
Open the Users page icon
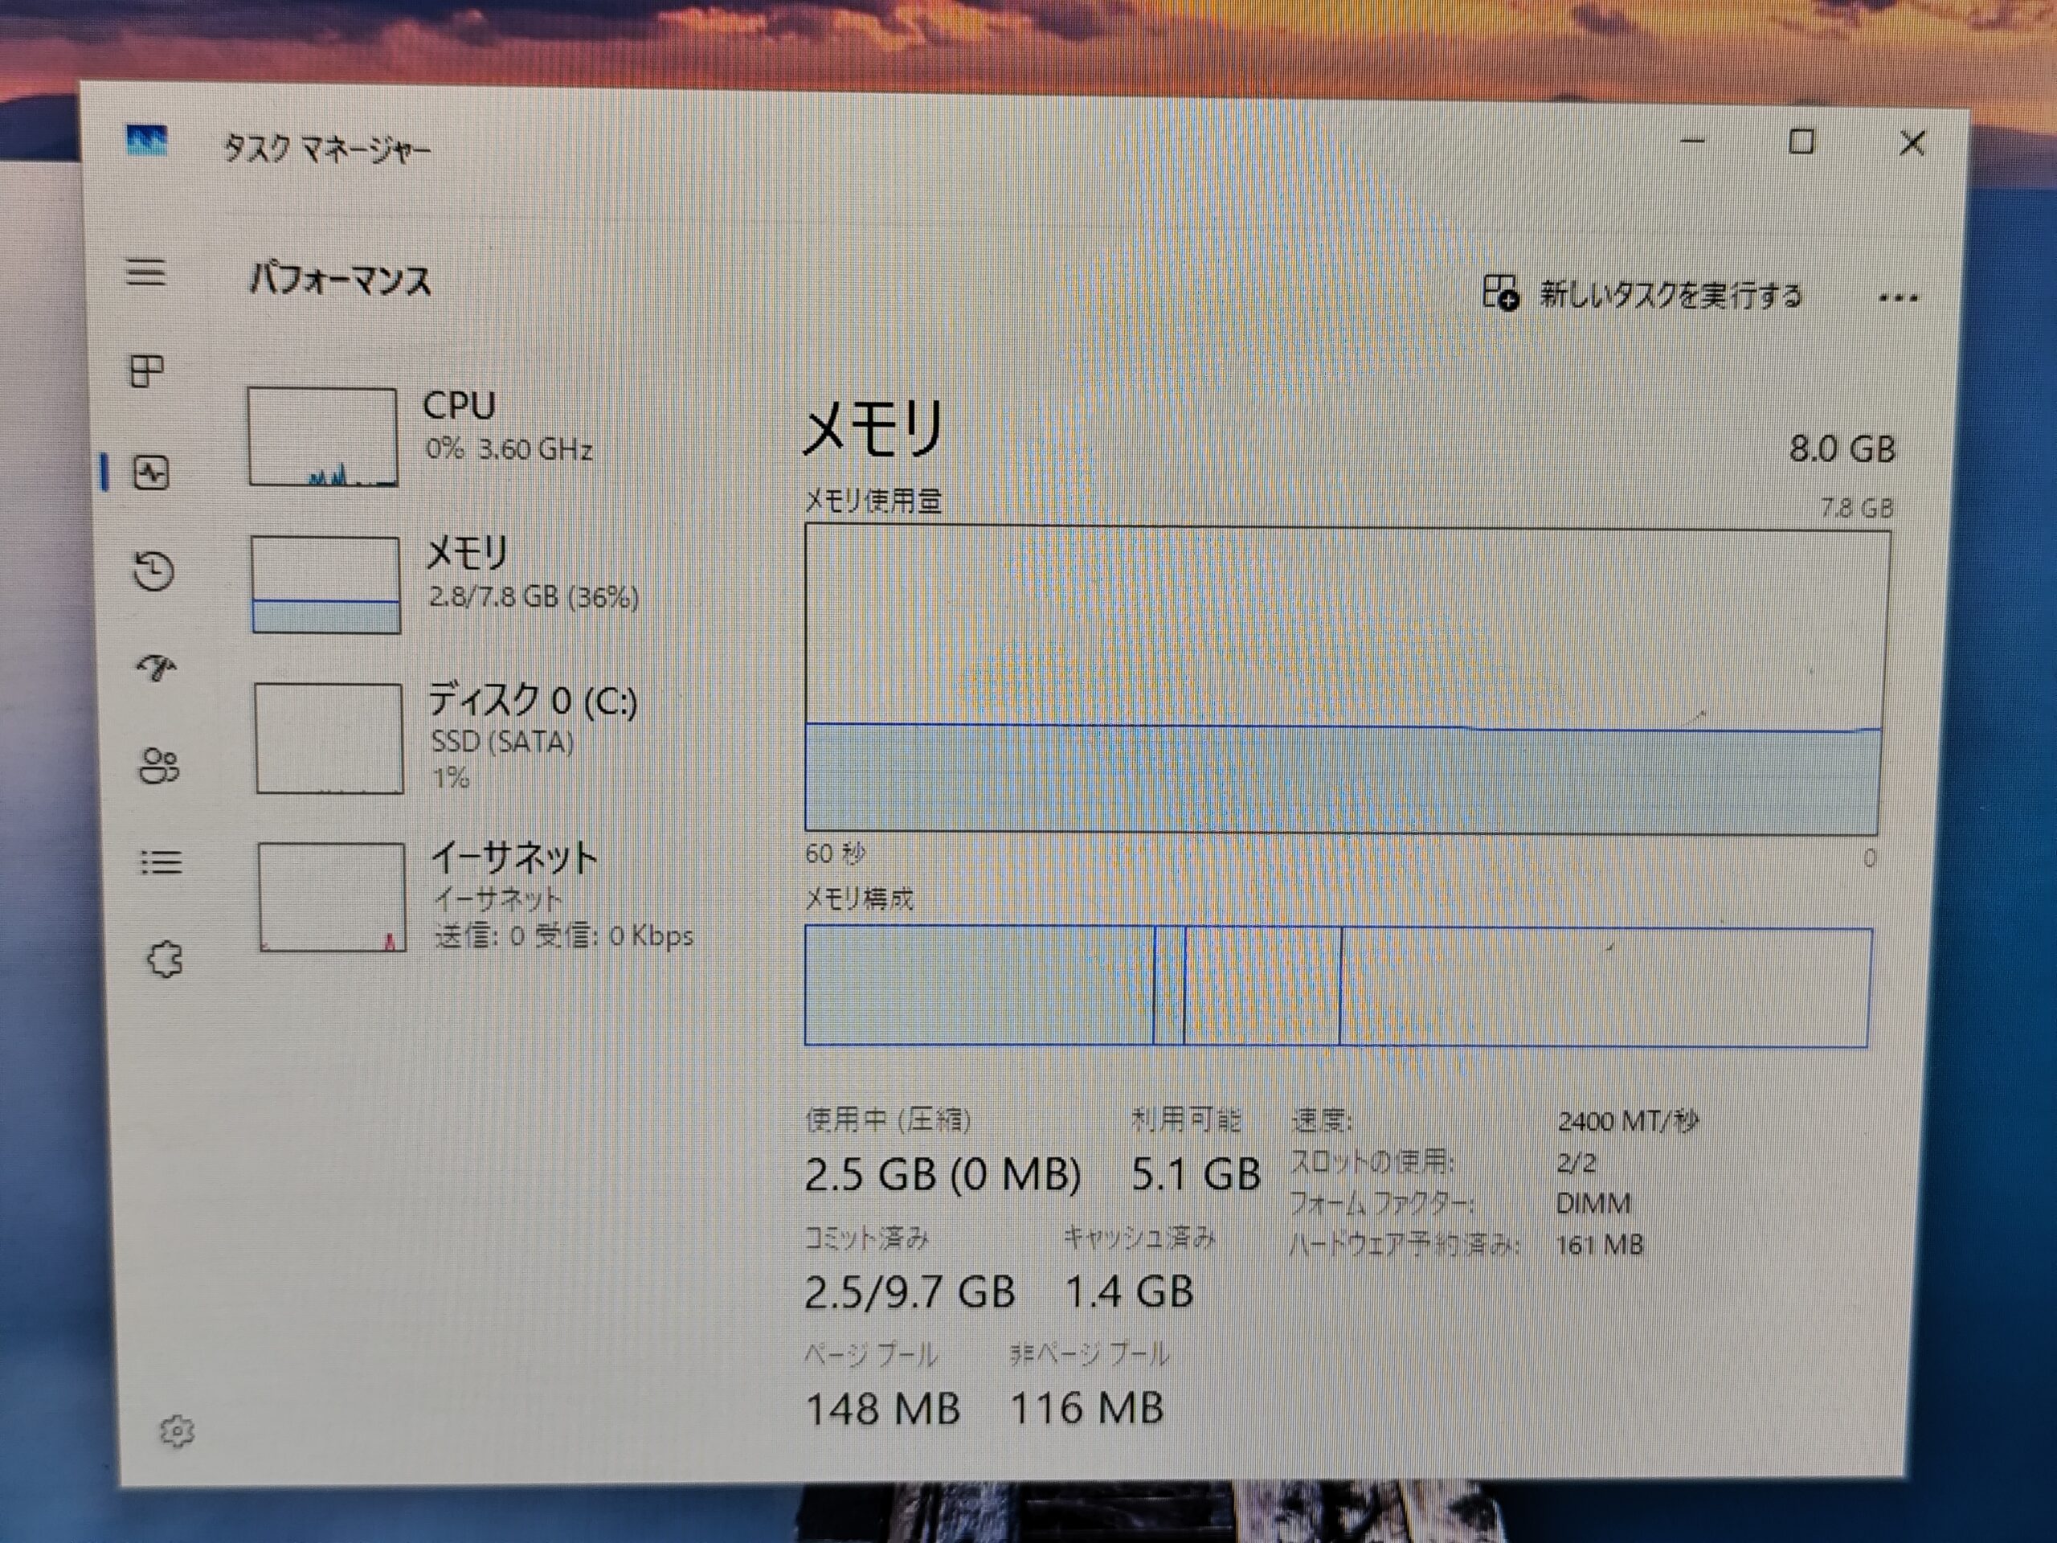coord(159,767)
